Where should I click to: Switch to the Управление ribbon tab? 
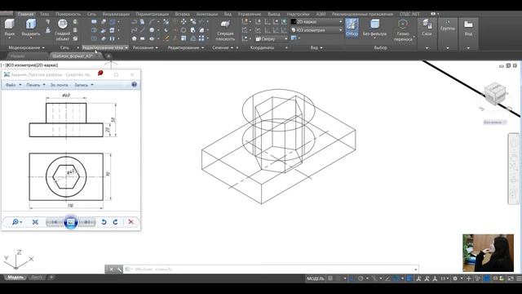point(250,14)
